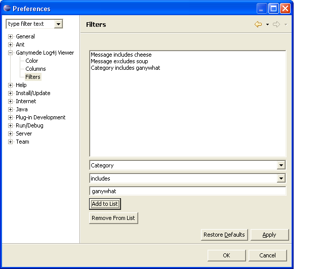
Task: Select General in preferences tree
Action: pyautogui.click(x=25, y=36)
